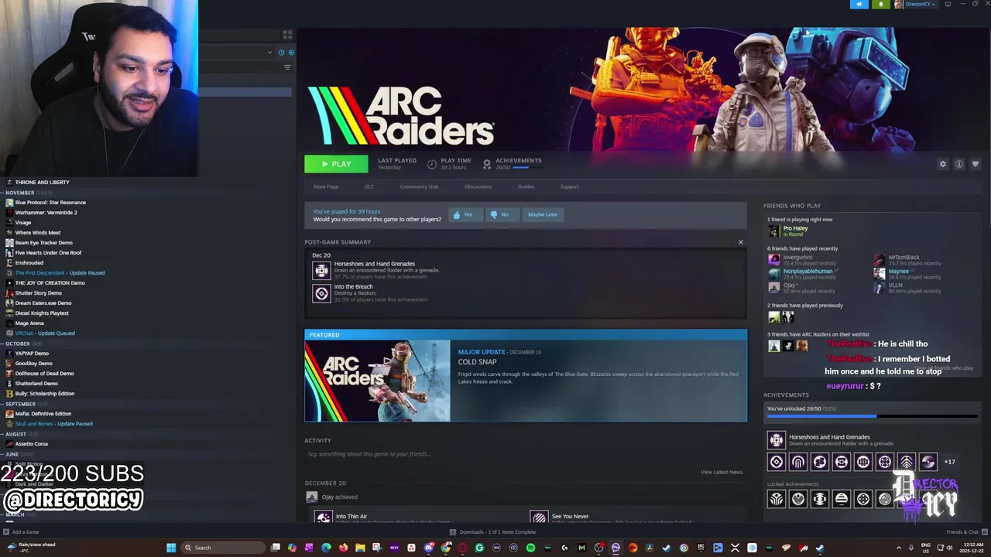Expand the library filter dropdown chevron
The width and height of the screenshot is (991, 557).
coord(270,53)
